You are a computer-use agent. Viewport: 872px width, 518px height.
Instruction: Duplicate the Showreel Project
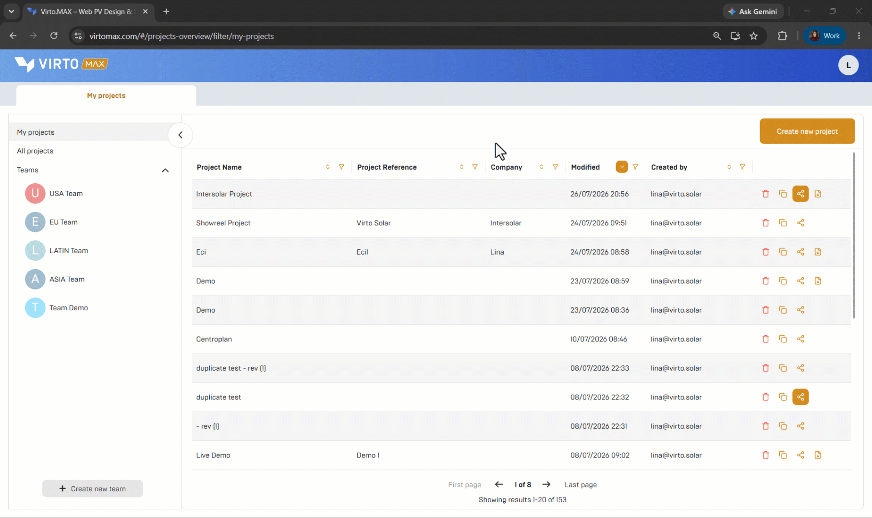point(783,223)
